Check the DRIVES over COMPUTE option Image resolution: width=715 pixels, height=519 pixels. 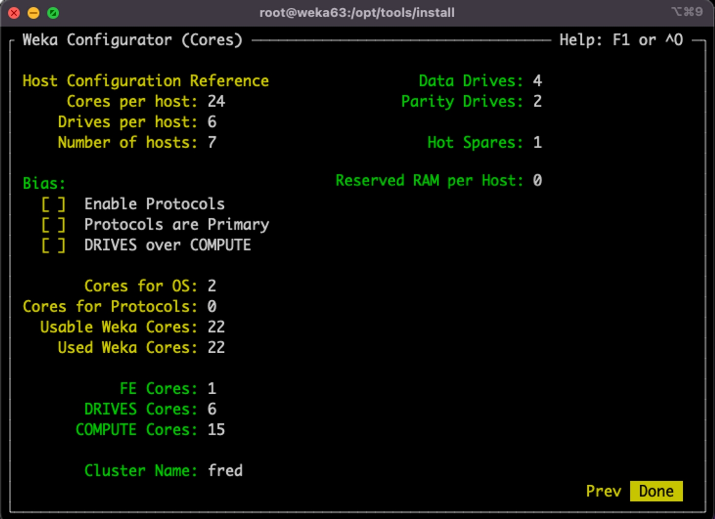[53, 245]
